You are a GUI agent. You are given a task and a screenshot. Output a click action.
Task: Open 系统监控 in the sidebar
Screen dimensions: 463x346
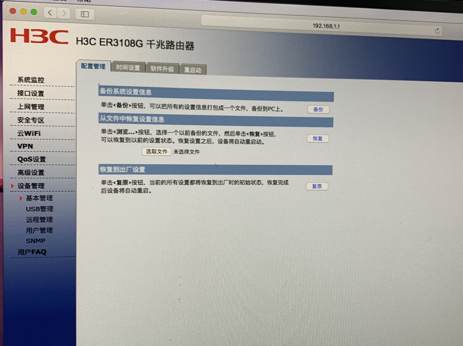pyautogui.click(x=31, y=80)
